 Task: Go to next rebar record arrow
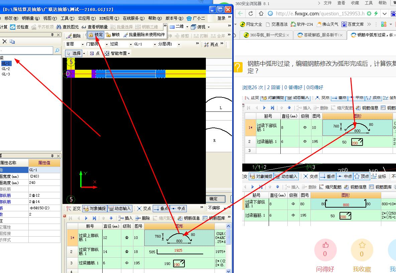[86, 218]
